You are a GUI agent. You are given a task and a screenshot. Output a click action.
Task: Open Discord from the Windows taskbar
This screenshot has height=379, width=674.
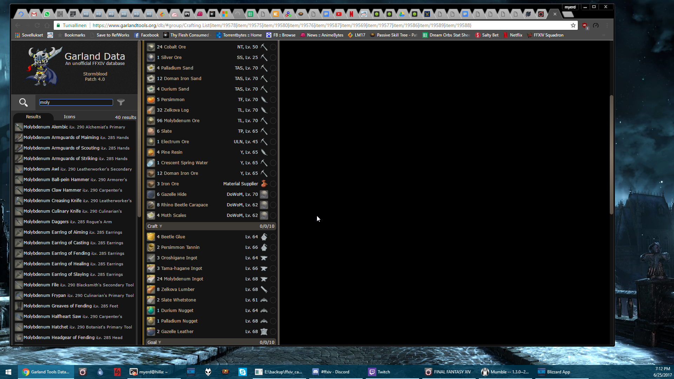tap(331, 372)
